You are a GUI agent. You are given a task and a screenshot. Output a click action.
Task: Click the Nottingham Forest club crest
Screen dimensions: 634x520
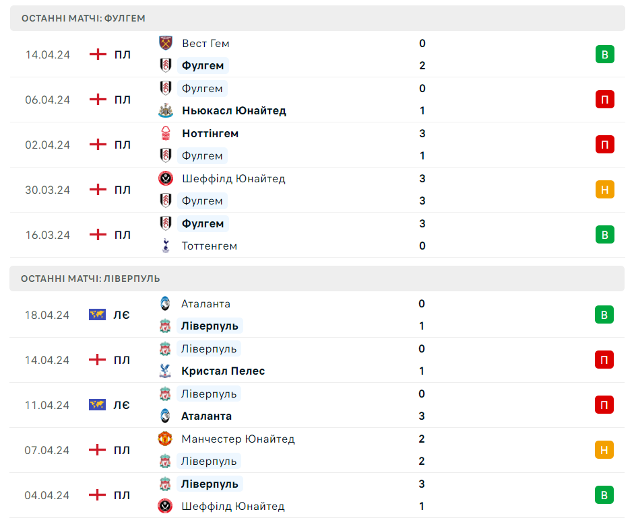tap(165, 133)
